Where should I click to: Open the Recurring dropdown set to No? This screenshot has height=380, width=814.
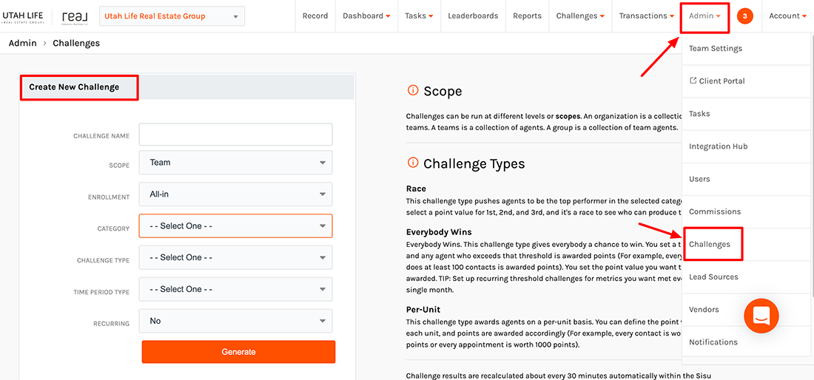pos(235,321)
